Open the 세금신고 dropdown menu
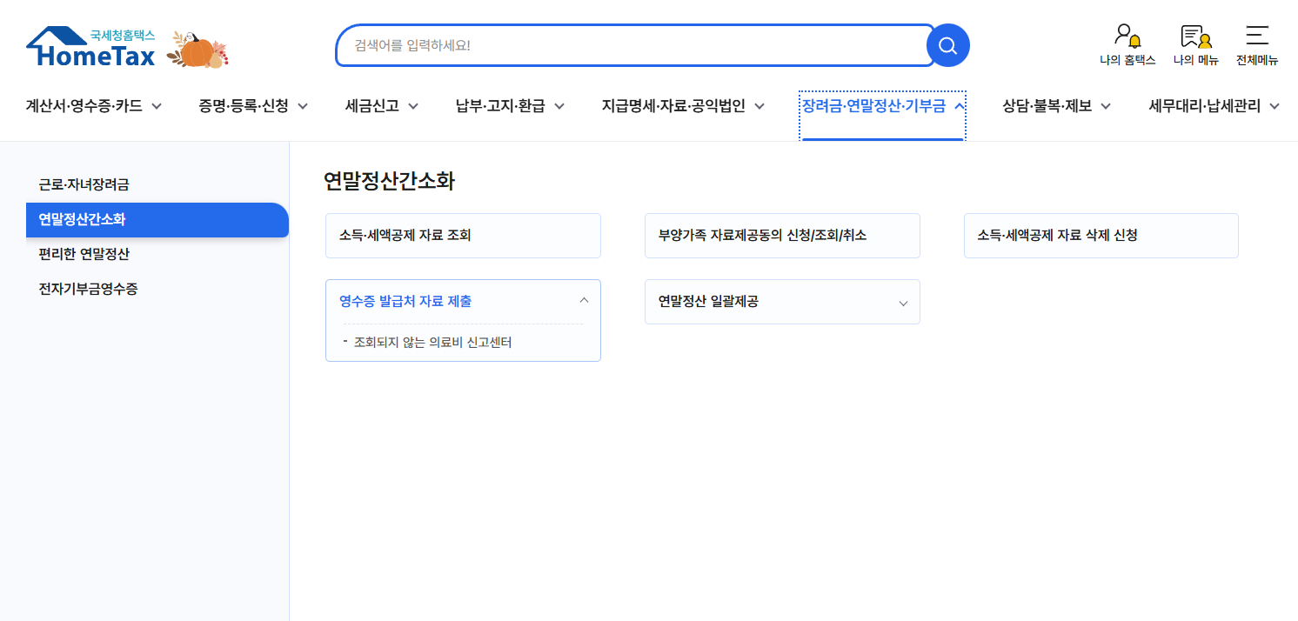Image resolution: width=1298 pixels, height=621 pixels. [380, 105]
